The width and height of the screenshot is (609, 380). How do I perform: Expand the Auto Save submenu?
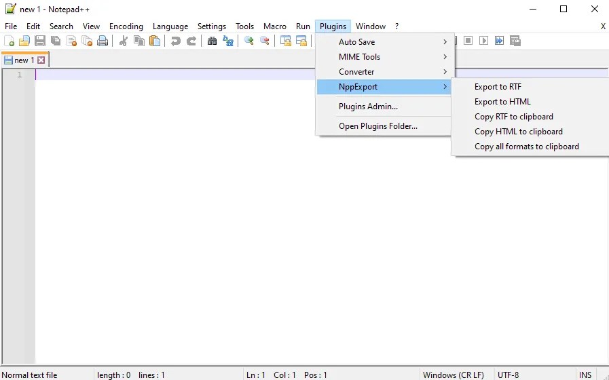click(x=384, y=41)
